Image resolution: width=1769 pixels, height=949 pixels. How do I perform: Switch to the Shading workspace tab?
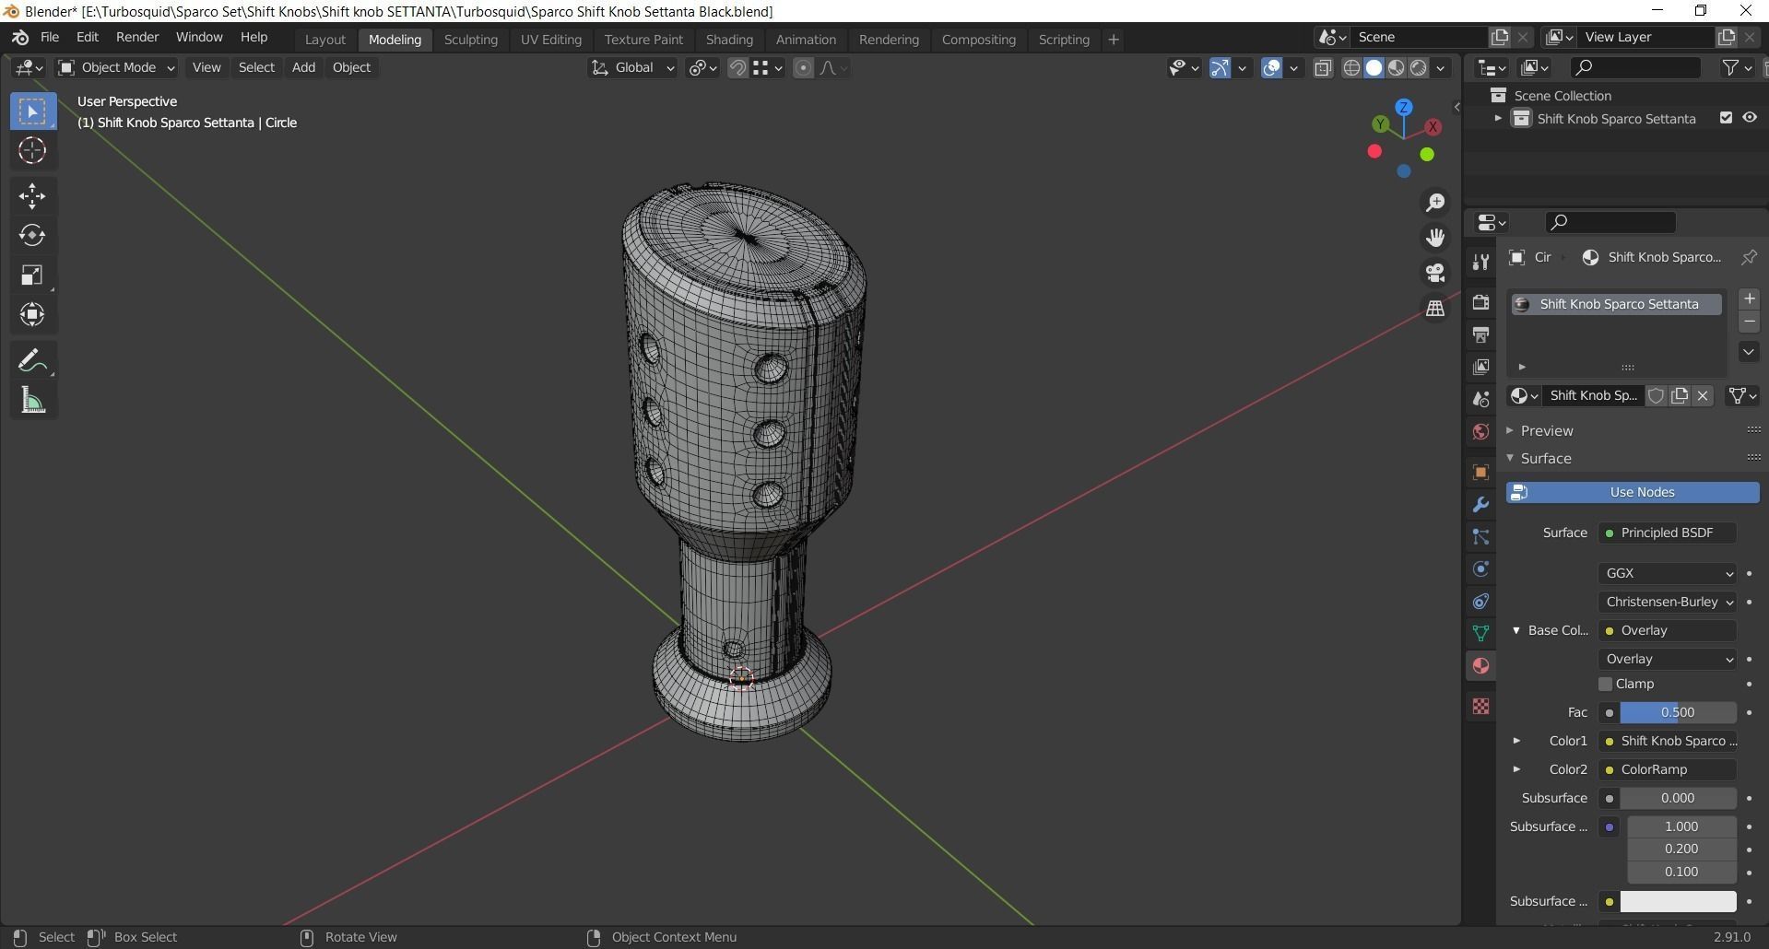pos(729,40)
